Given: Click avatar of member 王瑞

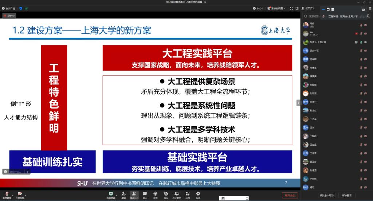Looking at the screenshot, I should [306, 127].
